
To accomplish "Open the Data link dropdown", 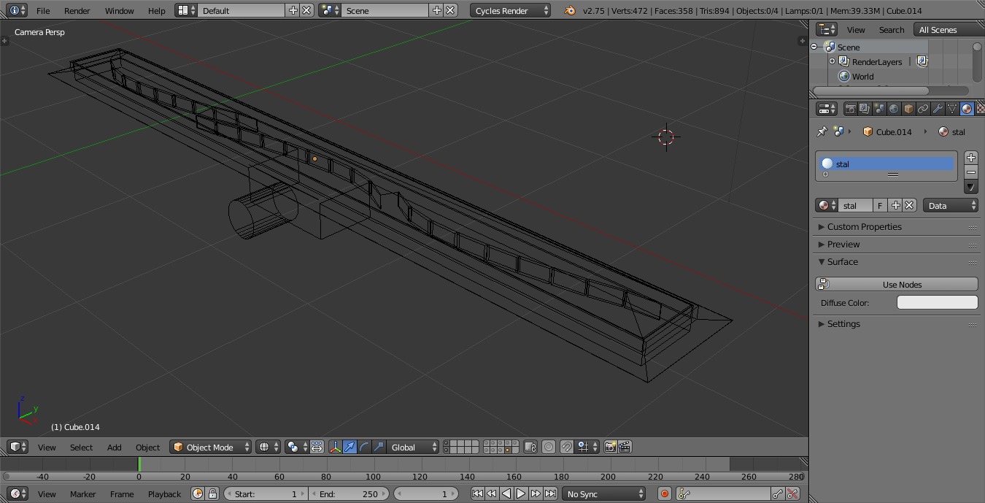I will 951,206.
